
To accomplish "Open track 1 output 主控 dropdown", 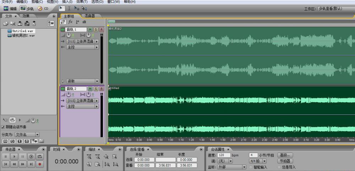I will (82, 47).
